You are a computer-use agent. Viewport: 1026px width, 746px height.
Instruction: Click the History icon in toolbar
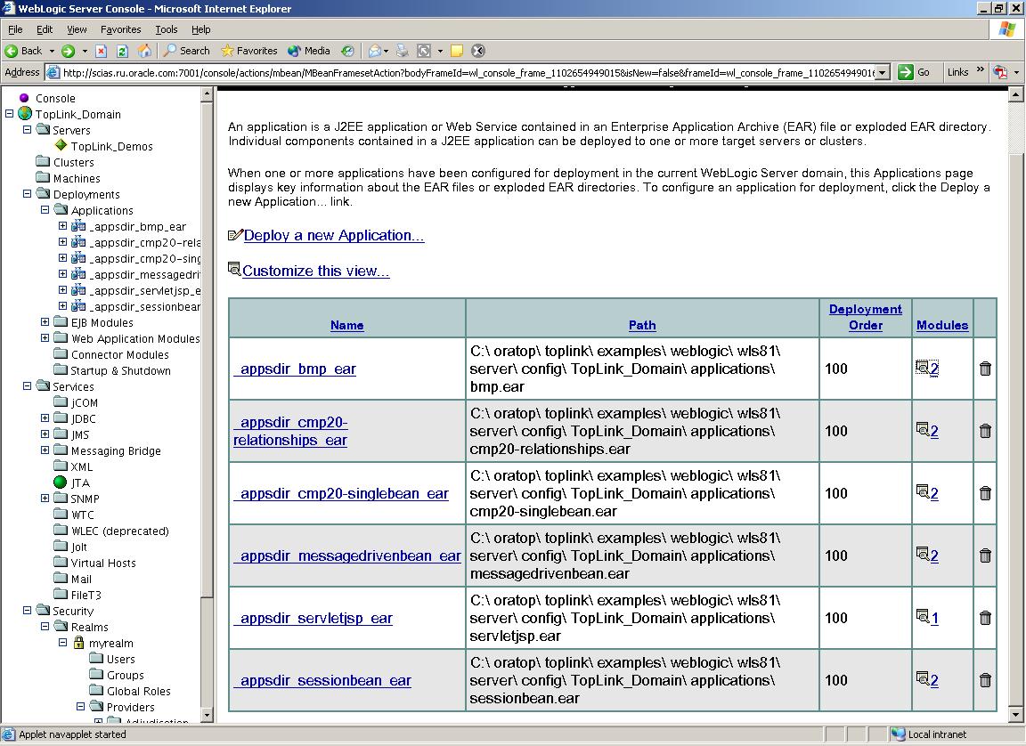pyautogui.click(x=347, y=51)
